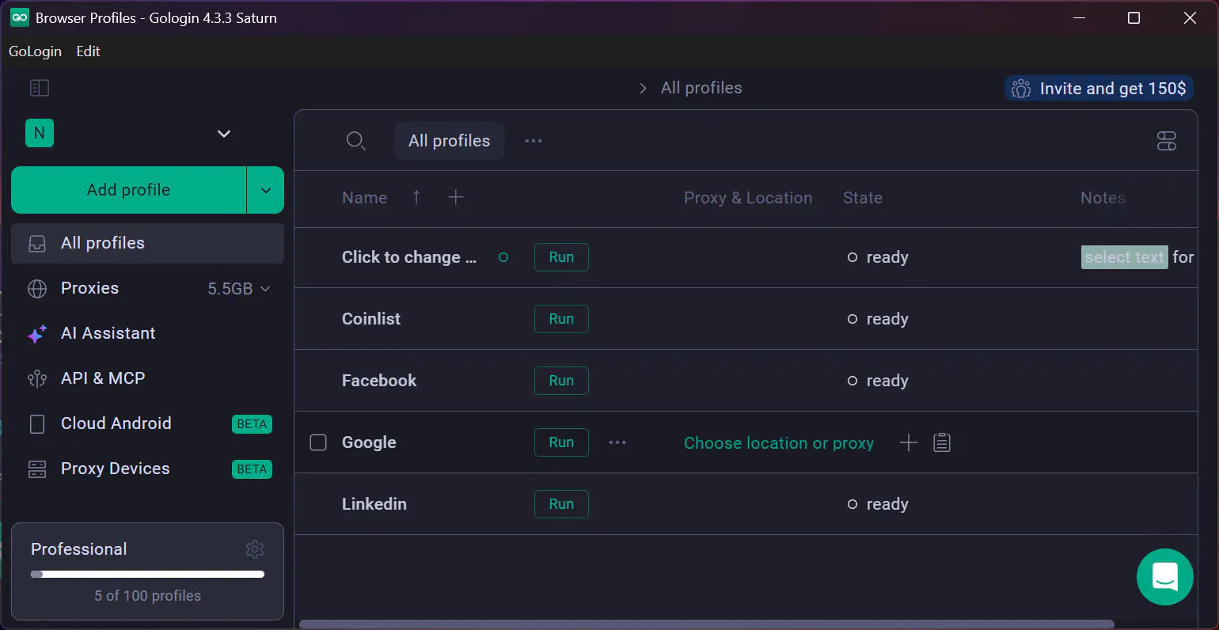Click the status circle beside Click to change
The height and width of the screenshot is (630, 1219).
coord(503,257)
